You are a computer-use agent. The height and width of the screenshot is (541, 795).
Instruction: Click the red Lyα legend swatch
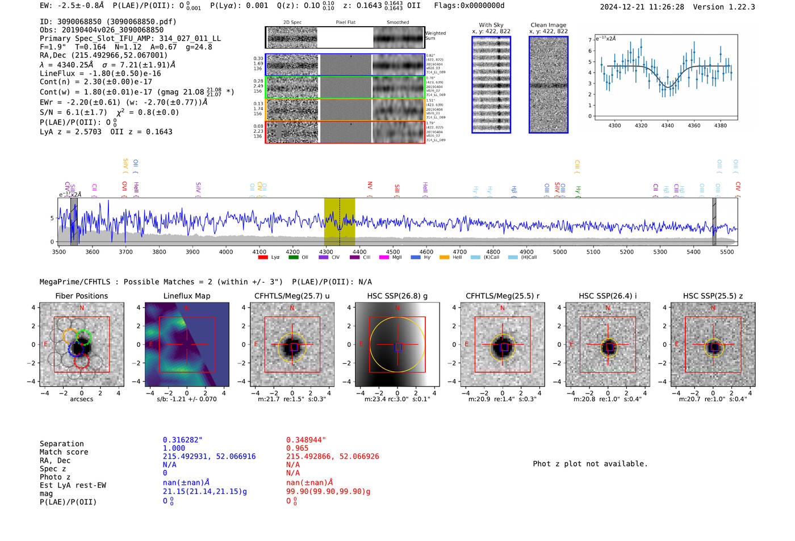263,258
